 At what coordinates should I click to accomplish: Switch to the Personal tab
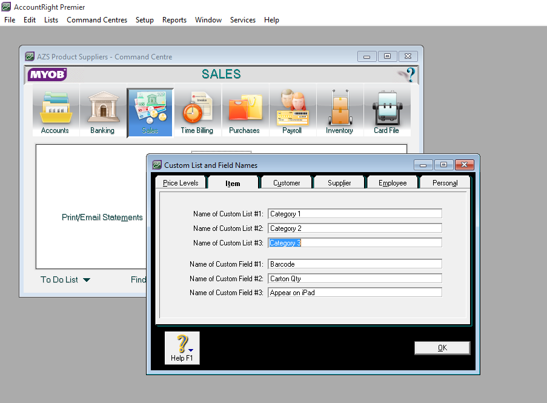pos(445,183)
